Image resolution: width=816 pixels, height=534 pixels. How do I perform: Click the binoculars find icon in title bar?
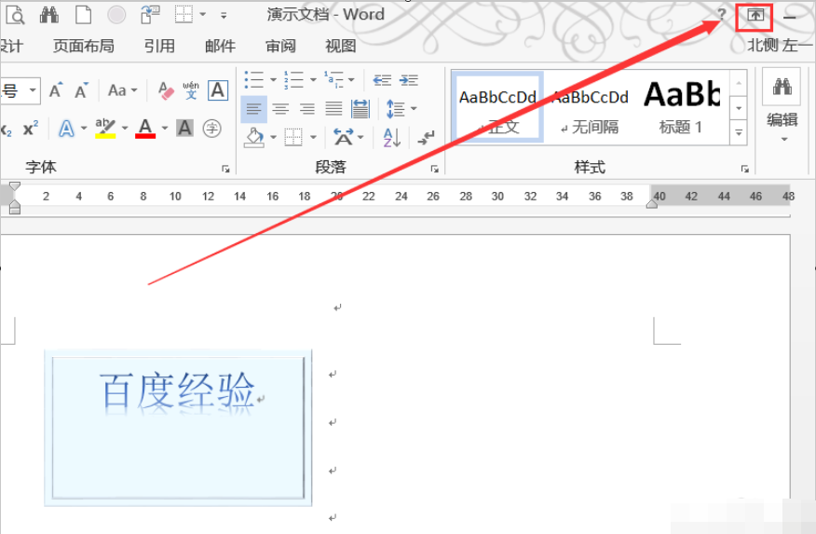49,15
